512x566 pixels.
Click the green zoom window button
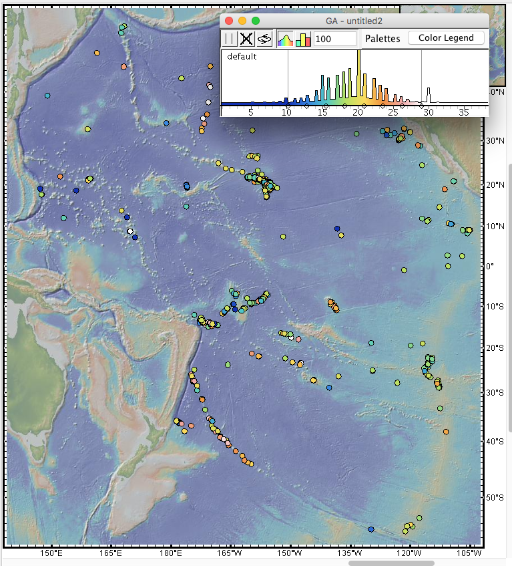256,21
